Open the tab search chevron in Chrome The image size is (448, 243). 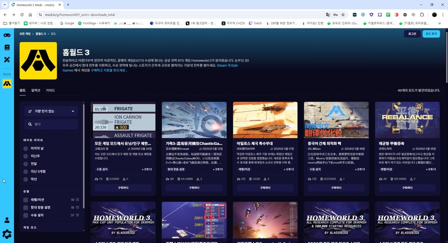click(x=4, y=4)
